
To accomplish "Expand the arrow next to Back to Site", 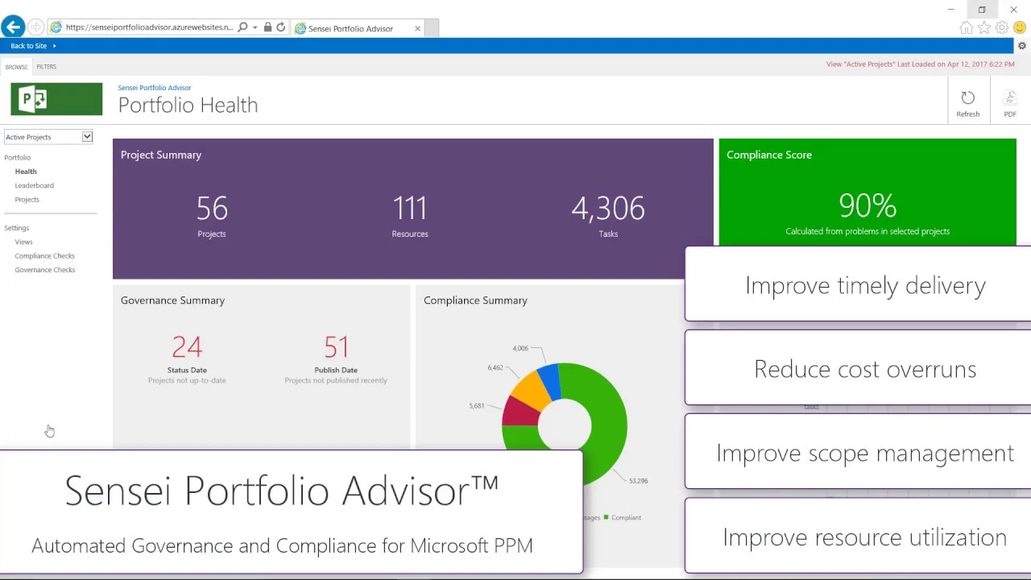I will click(54, 46).
